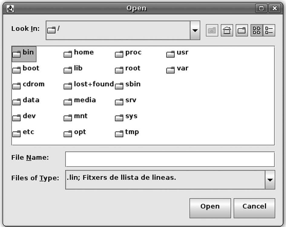
Task: Select the var folder
Action: click(177, 69)
